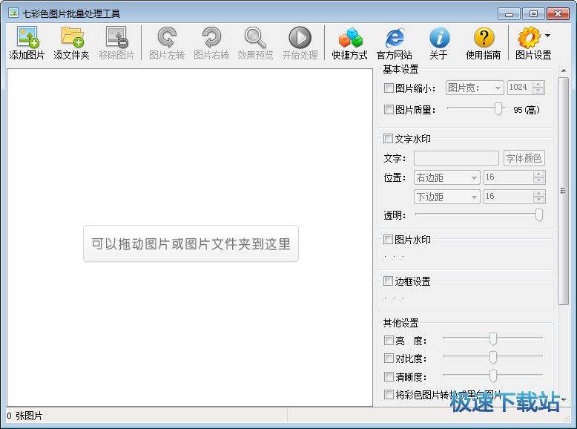The image size is (577, 429).
Task: Open the 官方网站 official website icon
Action: pos(394,38)
